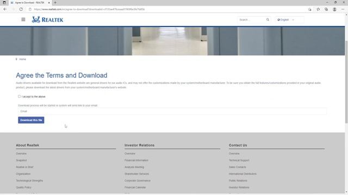Open the browser profile avatar
Image resolution: width=348 pixels, height=195 pixels.
(334, 9)
